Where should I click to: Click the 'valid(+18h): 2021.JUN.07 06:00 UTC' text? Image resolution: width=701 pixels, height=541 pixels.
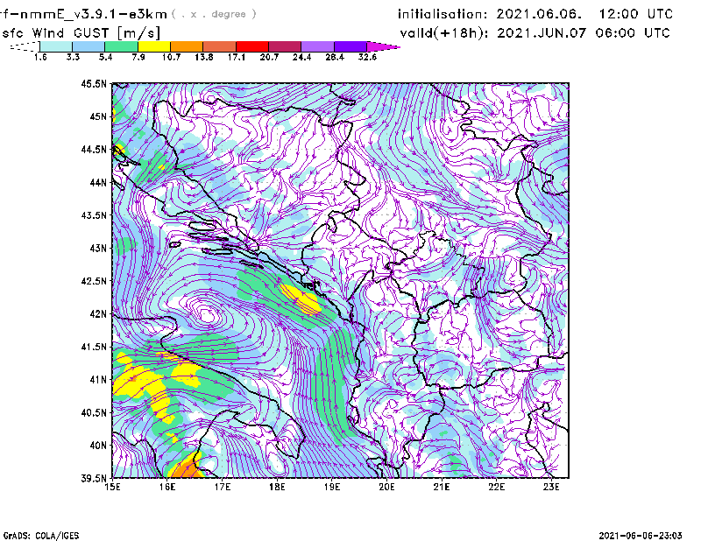pos(535,33)
